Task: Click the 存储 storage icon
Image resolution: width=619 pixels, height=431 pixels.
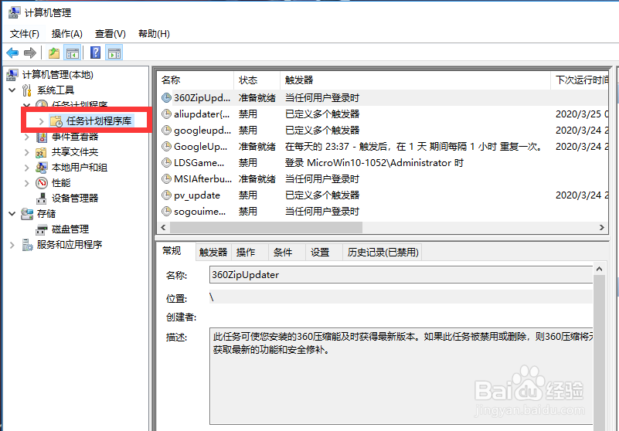Action: tap(27, 213)
